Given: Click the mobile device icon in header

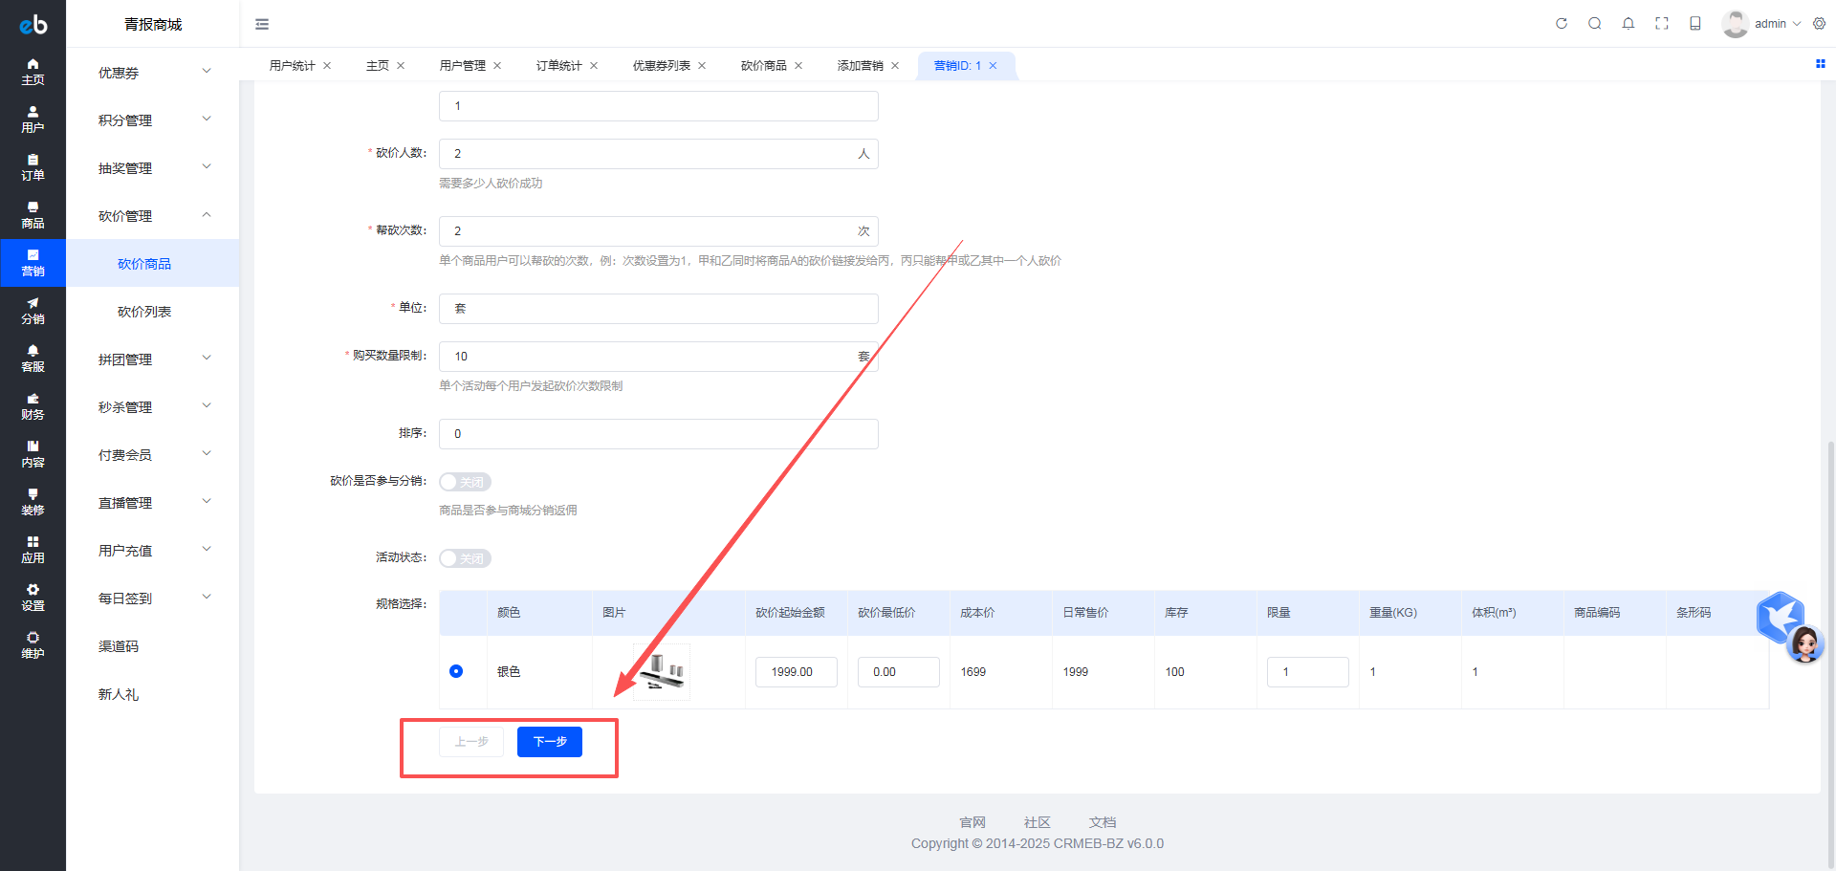Looking at the screenshot, I should [x=1695, y=24].
